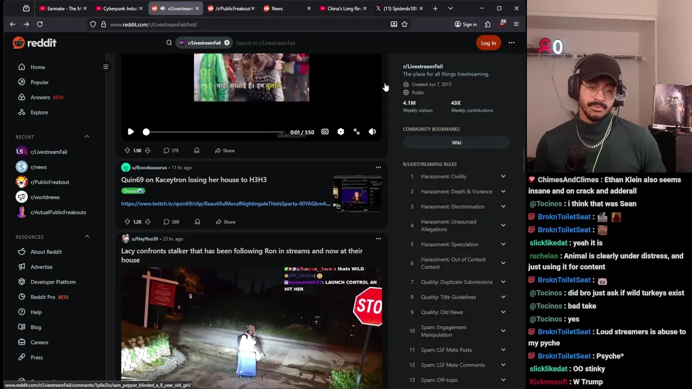Open overflow menu of Quin69 post

pos(378,167)
